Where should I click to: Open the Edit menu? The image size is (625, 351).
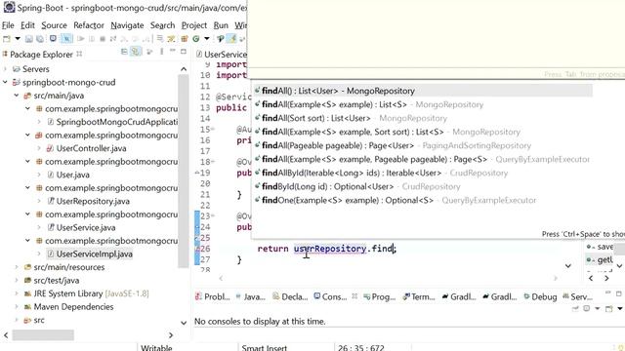pyautogui.click(x=27, y=25)
